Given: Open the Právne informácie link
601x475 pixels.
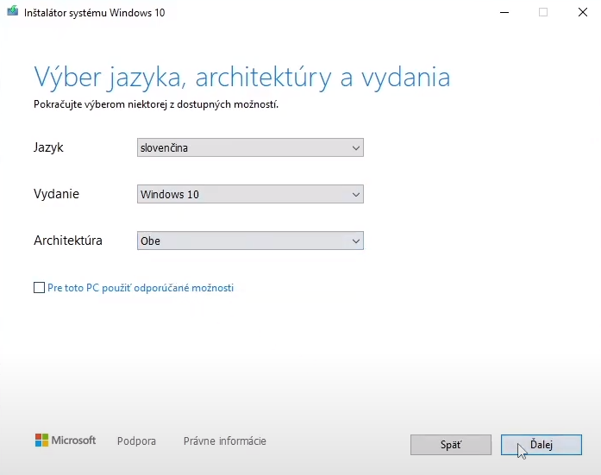Looking at the screenshot, I should (x=224, y=441).
